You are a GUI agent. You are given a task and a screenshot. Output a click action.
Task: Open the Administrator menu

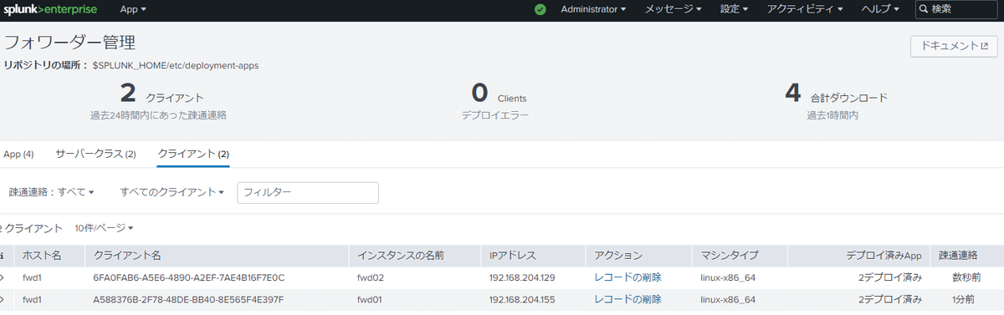click(x=593, y=9)
